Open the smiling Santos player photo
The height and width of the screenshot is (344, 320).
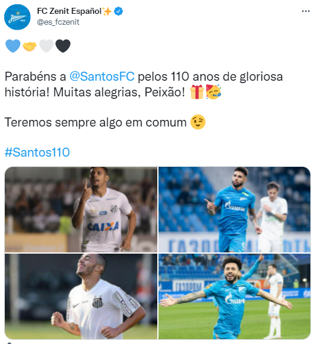pos(81,296)
